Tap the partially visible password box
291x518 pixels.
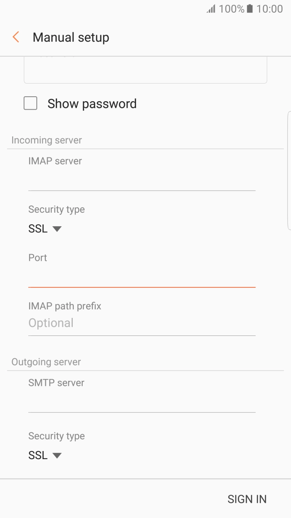(145, 71)
